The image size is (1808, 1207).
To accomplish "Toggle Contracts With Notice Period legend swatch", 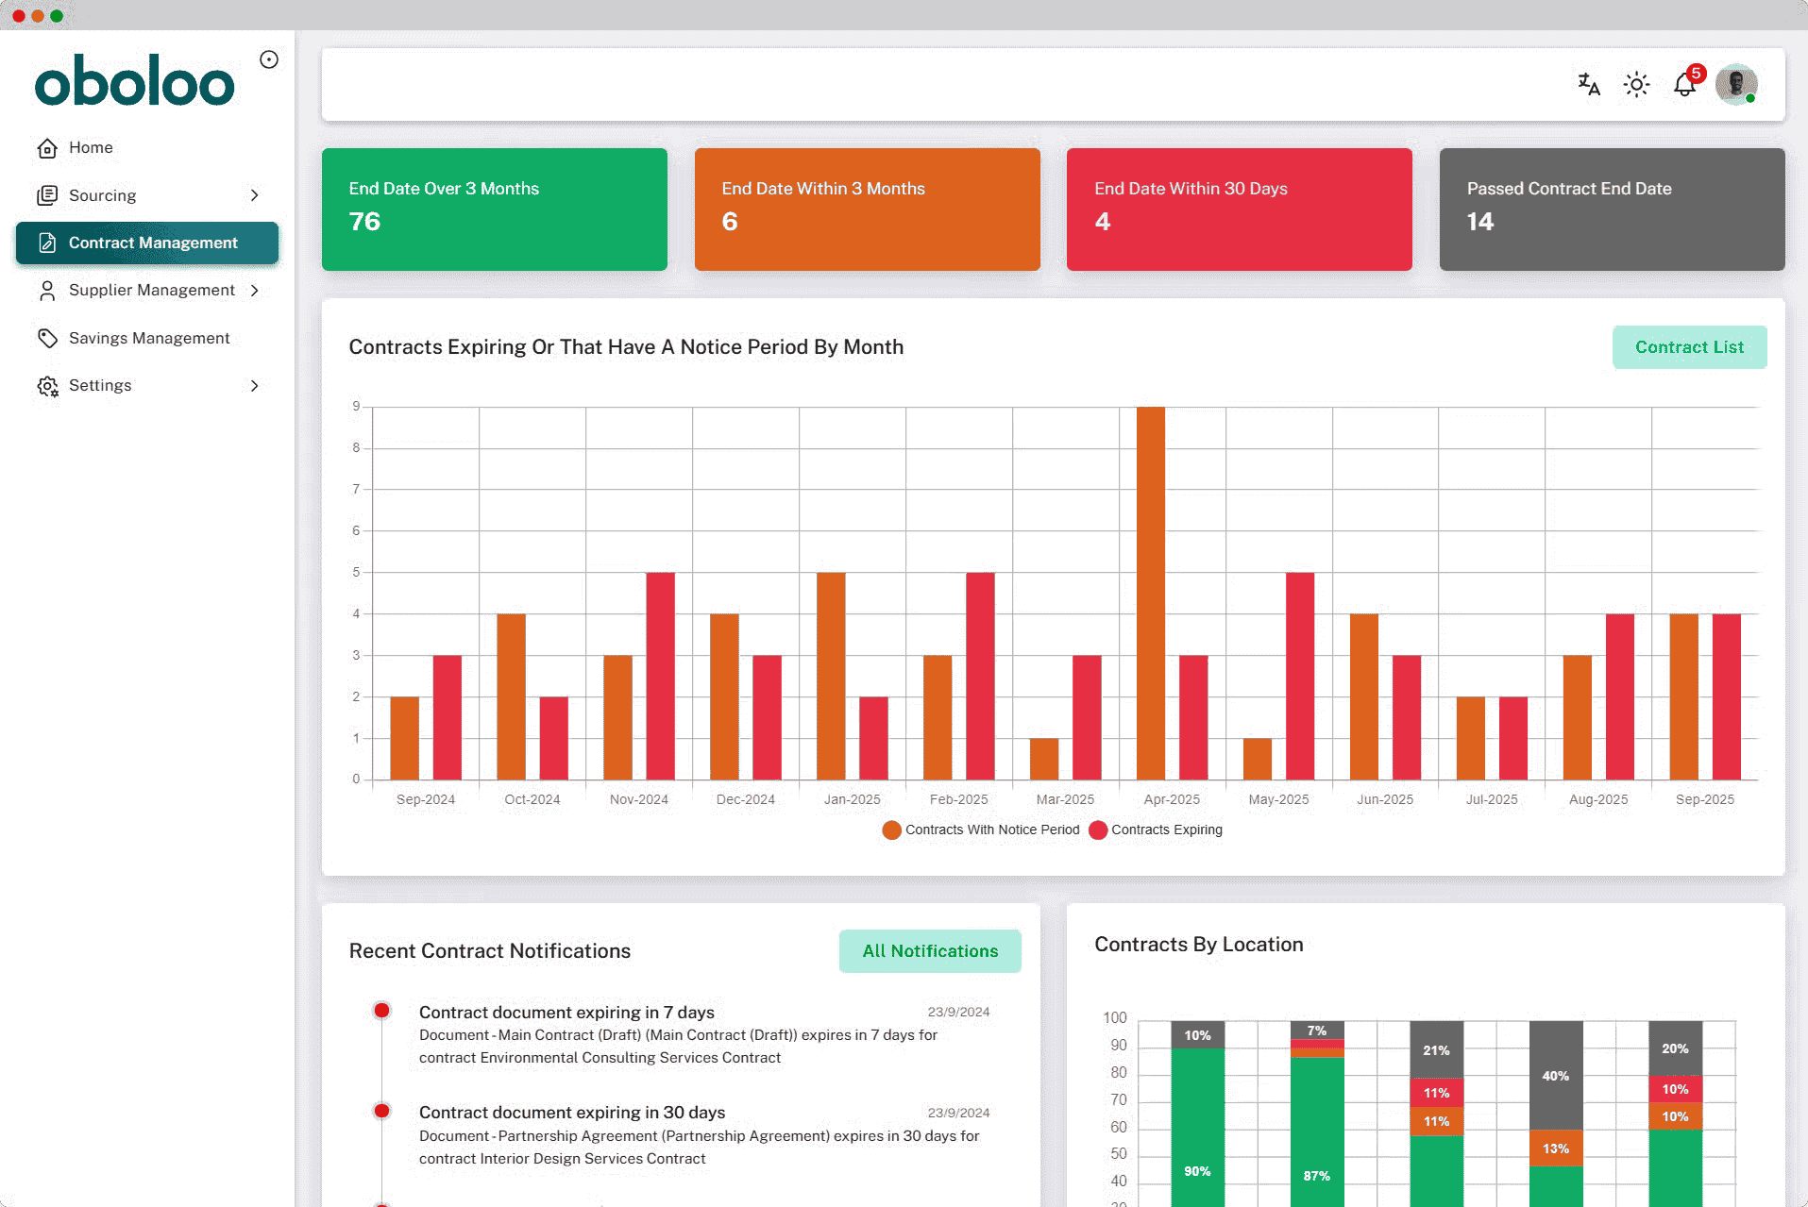I will click(891, 830).
